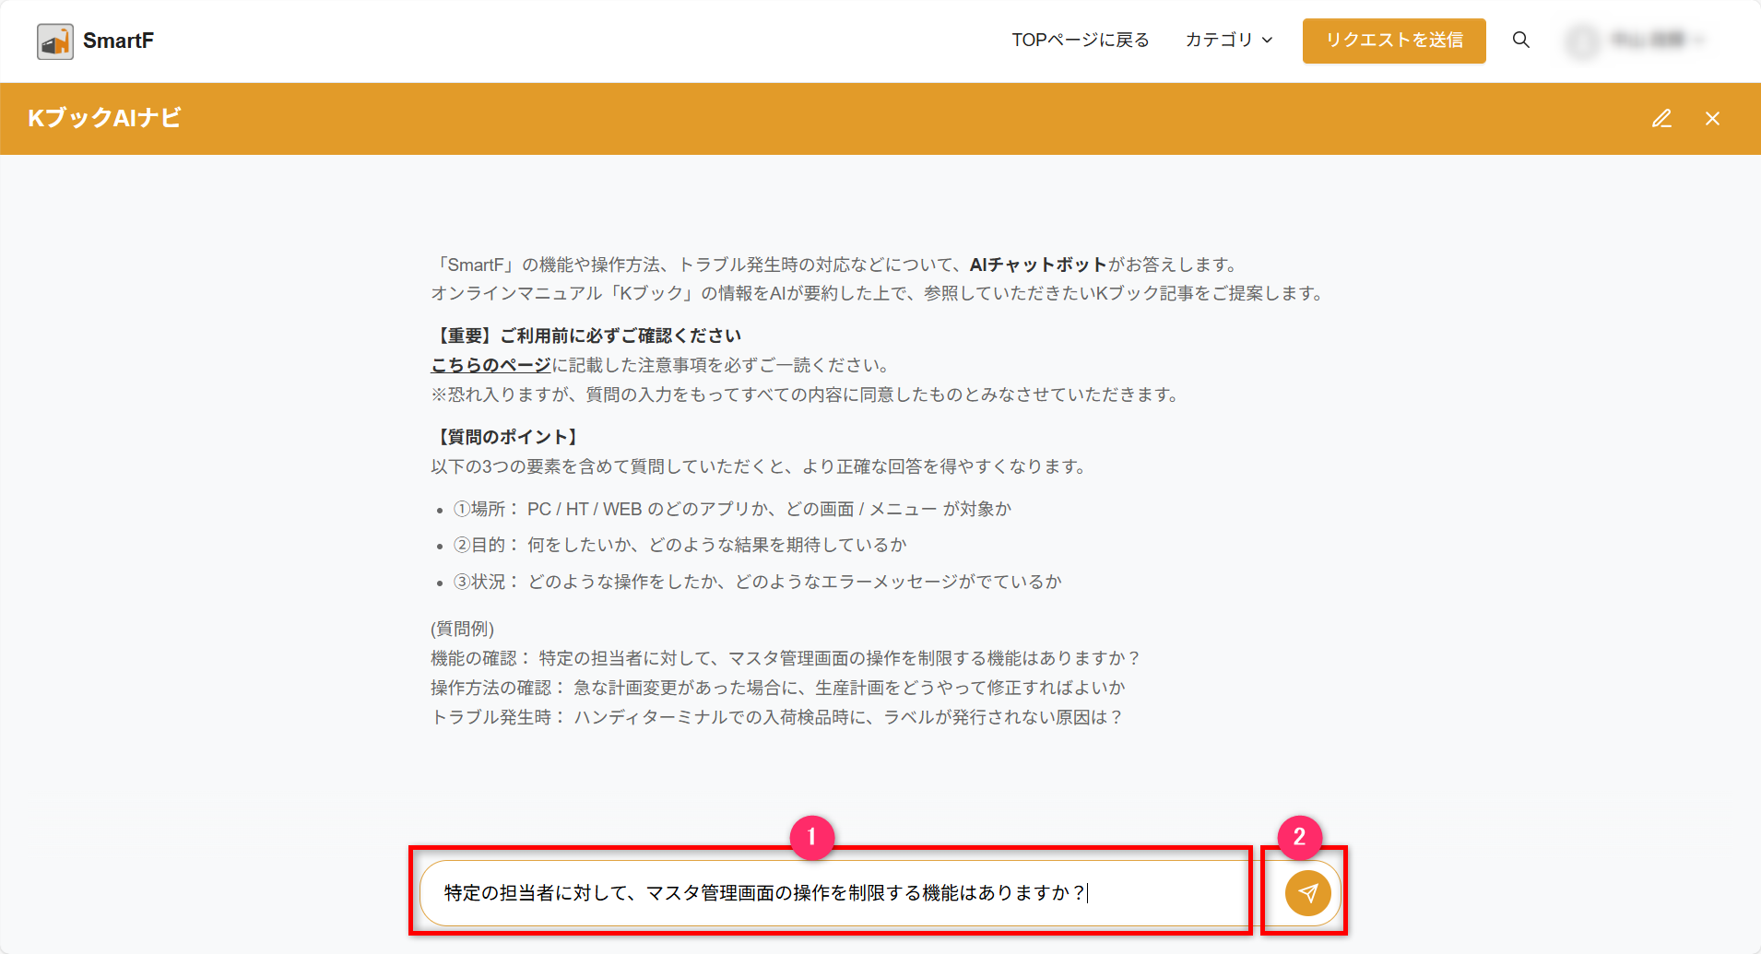Focus the question input field

(830, 892)
